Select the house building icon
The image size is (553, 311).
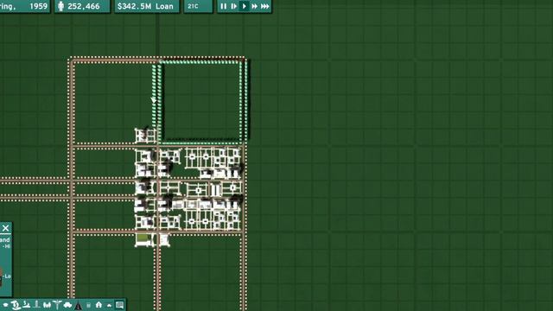[99, 305]
